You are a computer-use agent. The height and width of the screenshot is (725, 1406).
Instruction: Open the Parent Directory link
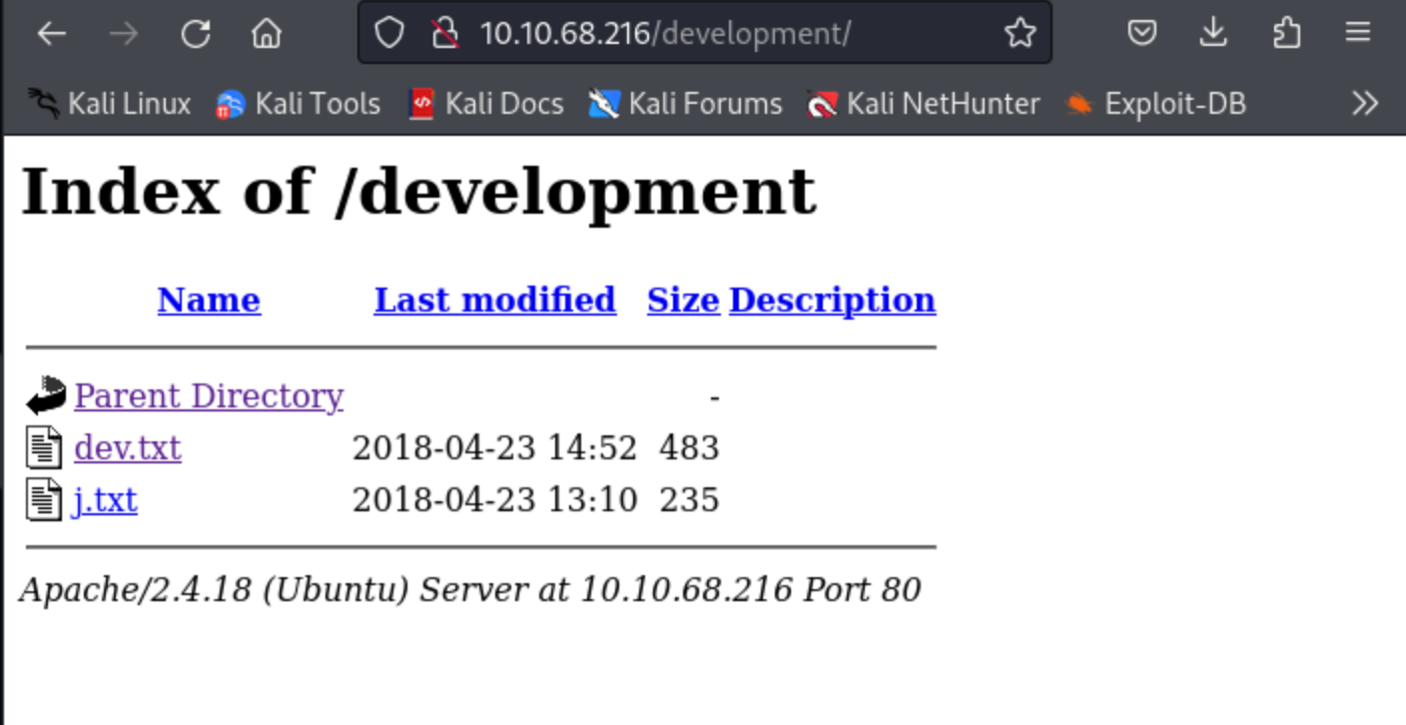click(209, 395)
